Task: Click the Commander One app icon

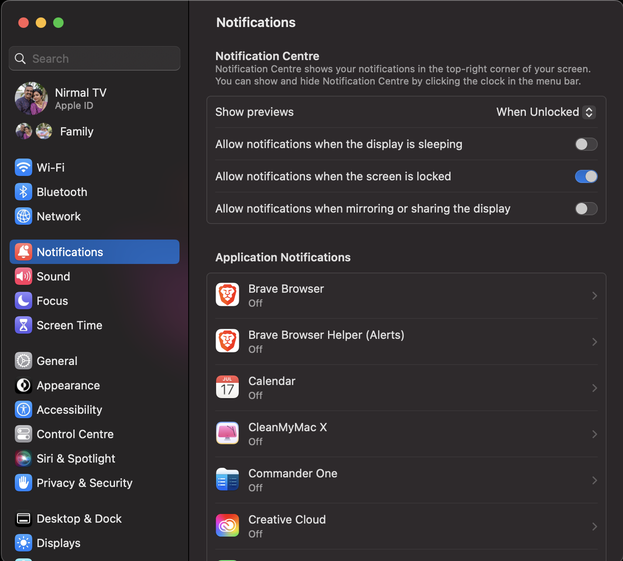Action: coord(227,479)
